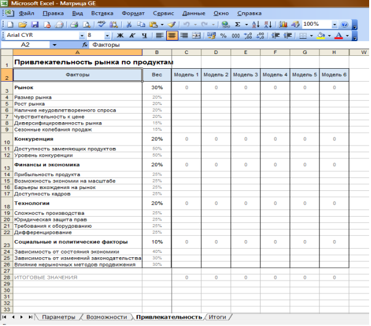Toggle the center alignment button
The width and height of the screenshot is (371, 326).
pyautogui.click(x=172, y=36)
